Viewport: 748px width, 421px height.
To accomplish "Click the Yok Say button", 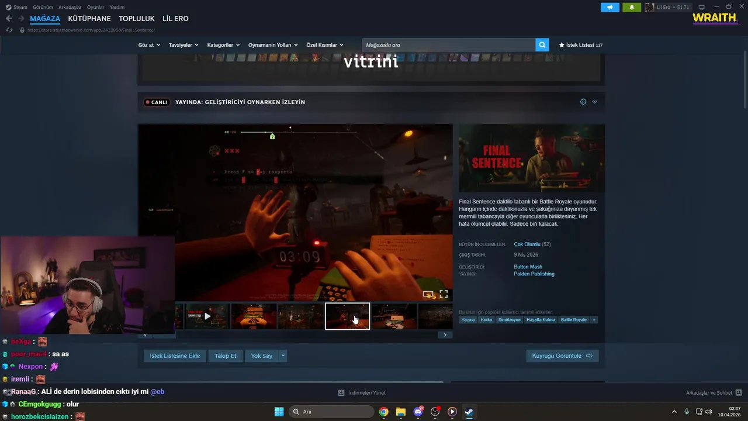I will tap(262, 356).
